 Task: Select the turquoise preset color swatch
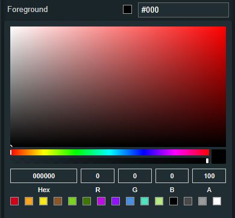tap(145, 201)
